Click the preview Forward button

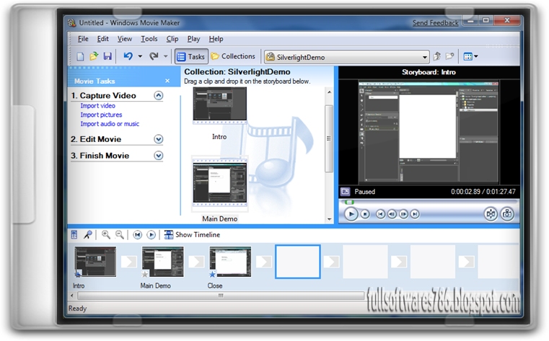[x=415, y=214]
